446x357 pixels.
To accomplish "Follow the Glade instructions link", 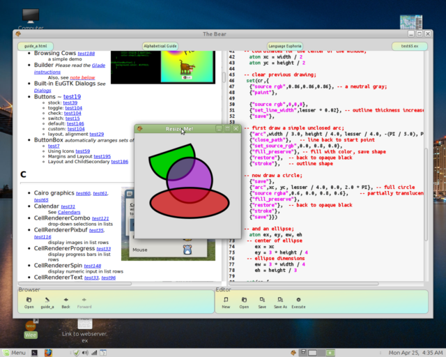I will coord(47,71).
